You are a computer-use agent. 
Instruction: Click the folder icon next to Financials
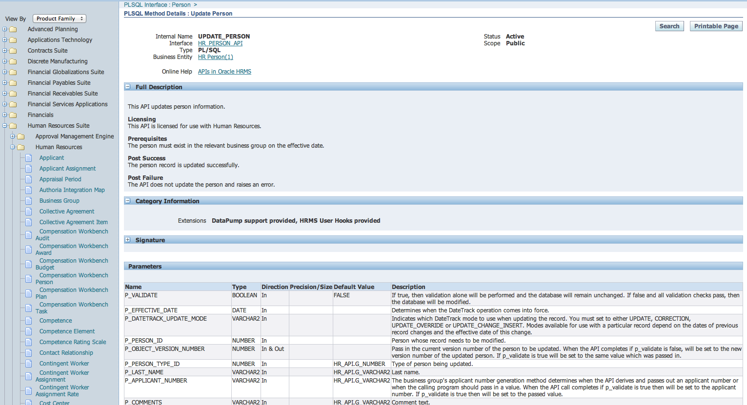pyautogui.click(x=12, y=115)
